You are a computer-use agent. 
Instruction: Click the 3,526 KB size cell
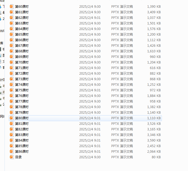point(154,123)
